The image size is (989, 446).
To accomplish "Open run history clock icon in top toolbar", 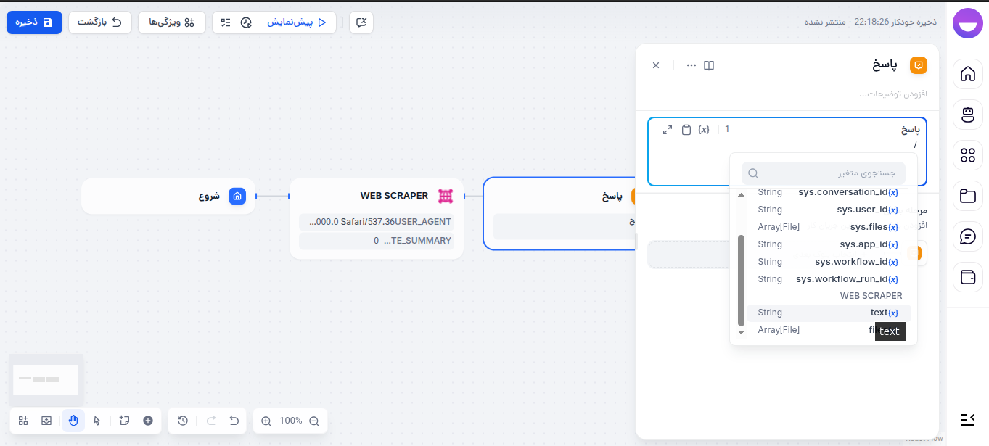I will pos(246,22).
